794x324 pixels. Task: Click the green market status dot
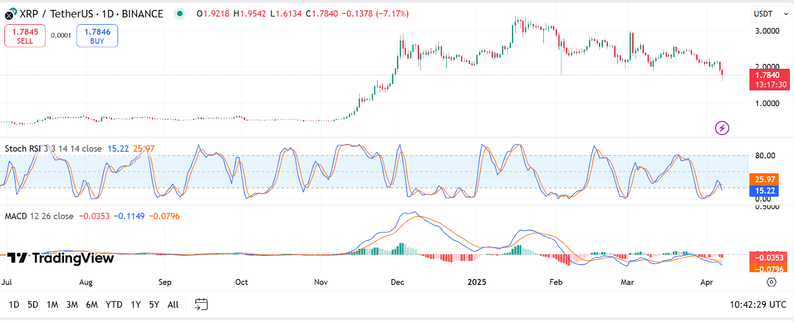coord(180,14)
